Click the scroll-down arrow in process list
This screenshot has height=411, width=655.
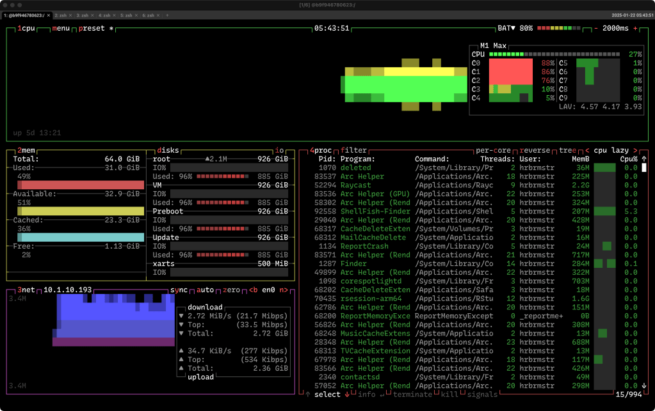(x=644, y=385)
